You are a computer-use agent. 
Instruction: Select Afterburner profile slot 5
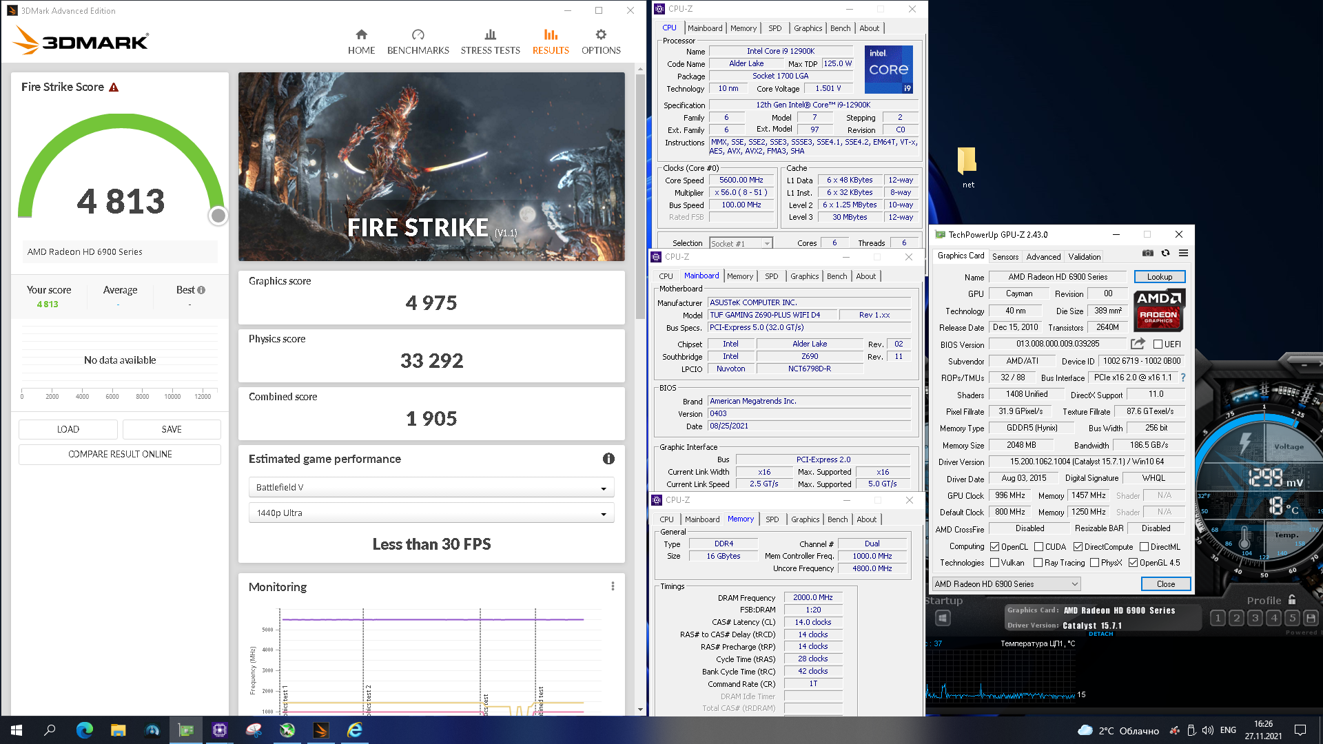tap(1292, 618)
